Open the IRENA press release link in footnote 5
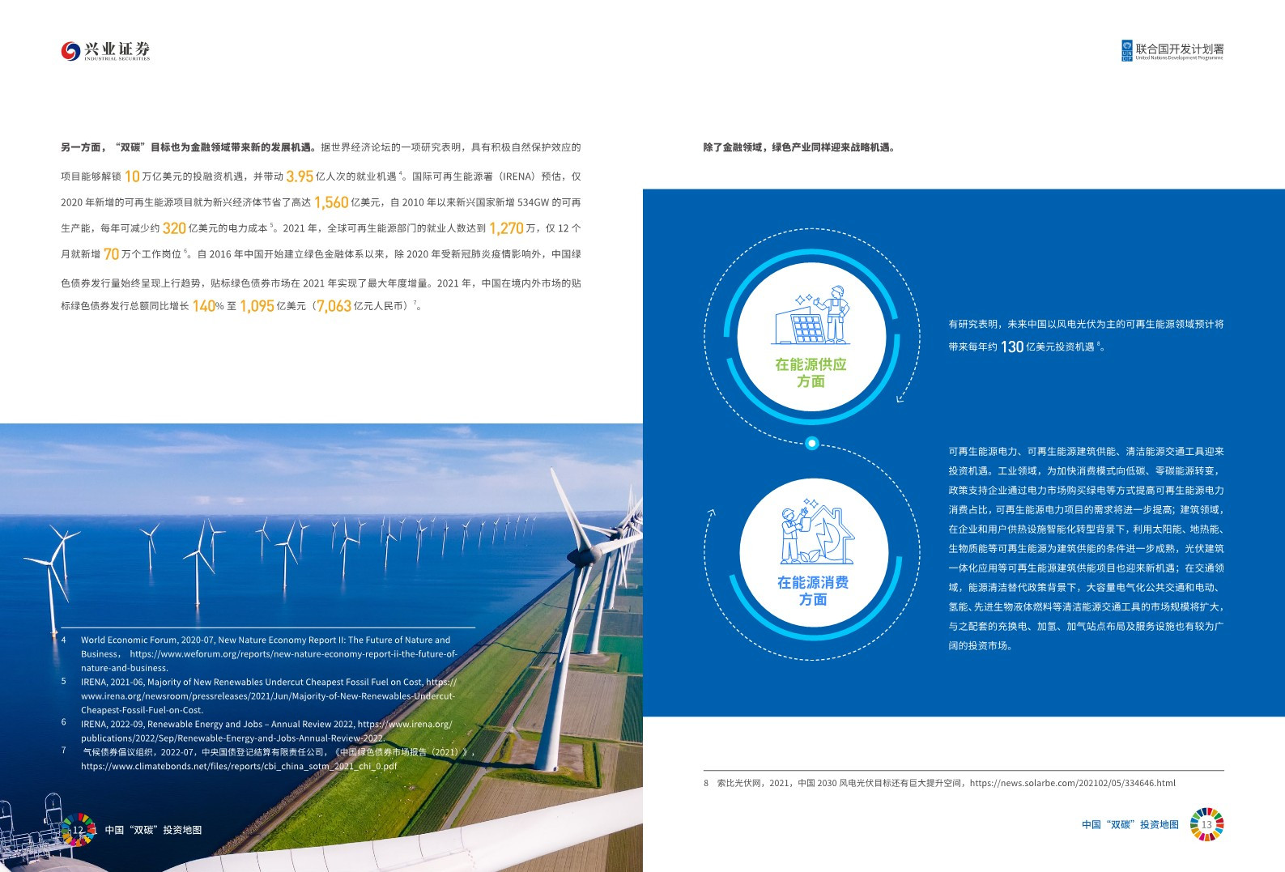The width and height of the screenshot is (1285, 872). click(x=267, y=696)
